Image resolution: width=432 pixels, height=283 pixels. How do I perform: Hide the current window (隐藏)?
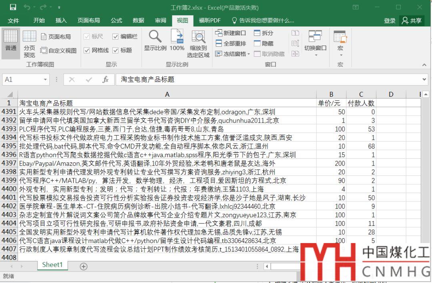(x=263, y=44)
